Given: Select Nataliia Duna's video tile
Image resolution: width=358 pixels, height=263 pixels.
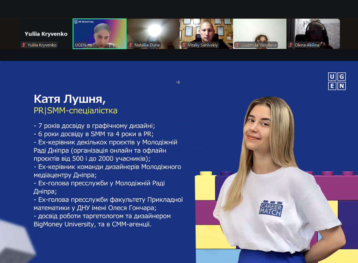Looking at the screenshot, I should tap(153, 31).
